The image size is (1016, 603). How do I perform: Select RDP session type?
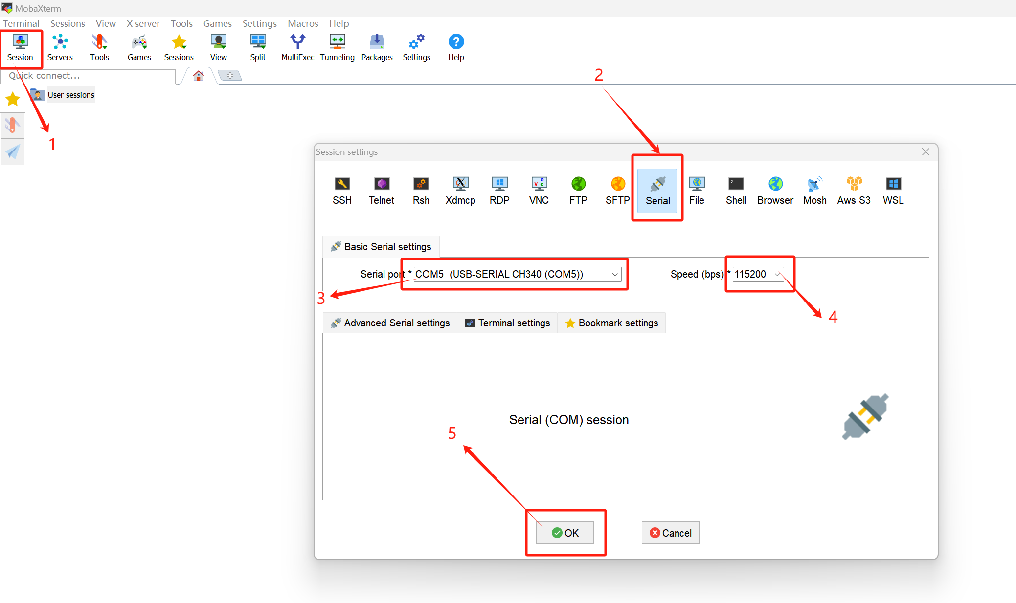(499, 191)
